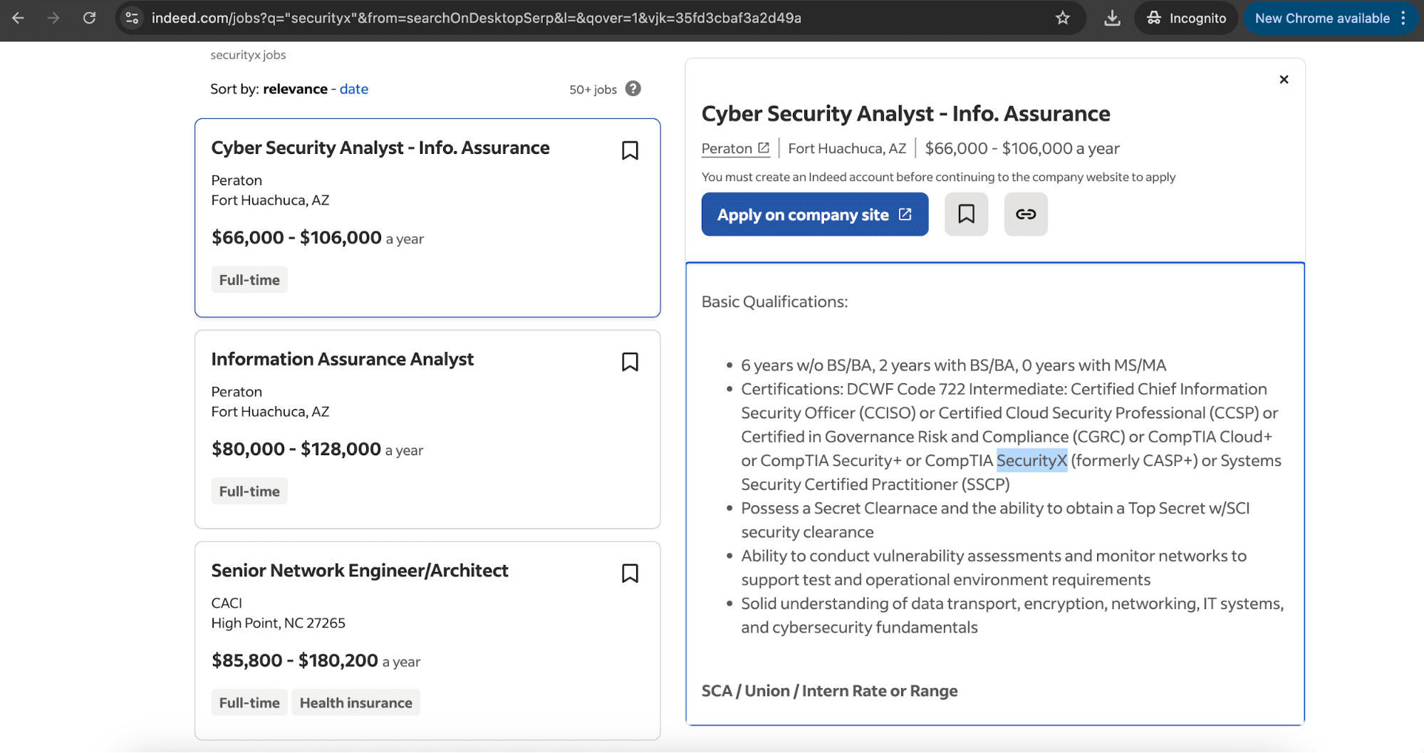This screenshot has height=753, width=1424.
Task: Save job using details panel bookmark
Action: (966, 214)
